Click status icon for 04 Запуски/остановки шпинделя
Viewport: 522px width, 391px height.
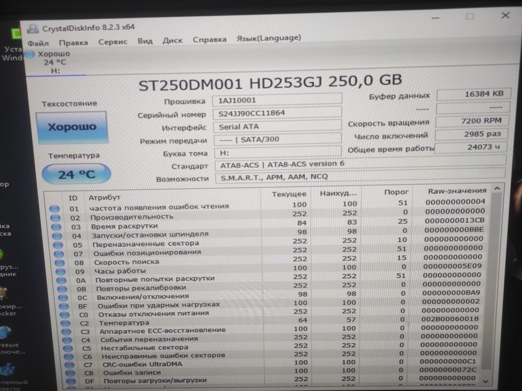pyautogui.click(x=57, y=236)
